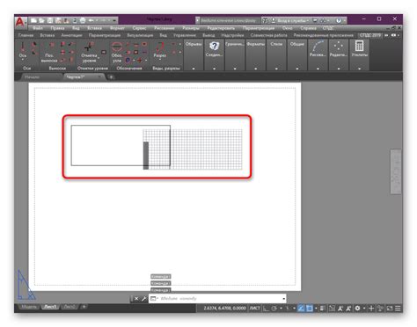
Task: Click the Save icon in quick access toolbar
Action: (x=50, y=20)
